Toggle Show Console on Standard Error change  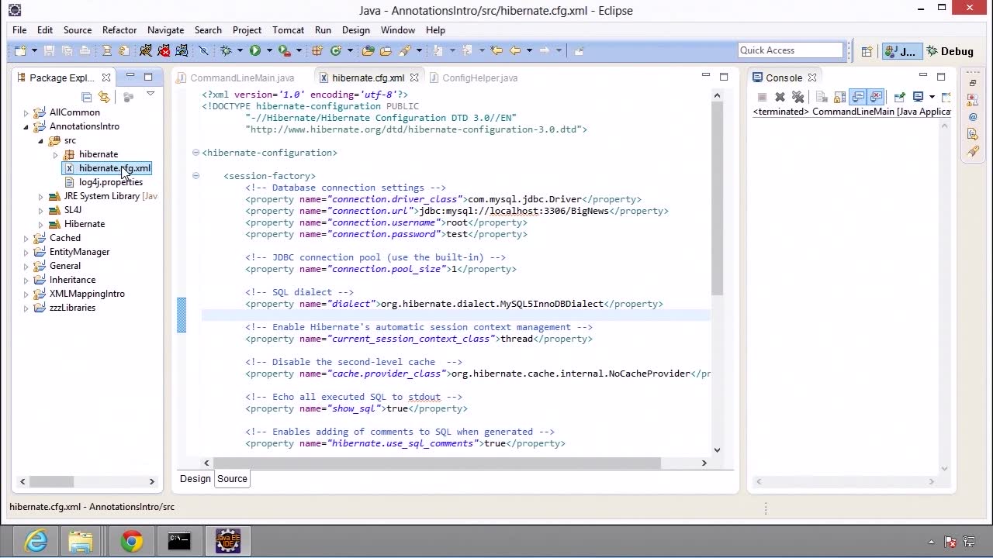pyautogui.click(x=876, y=97)
